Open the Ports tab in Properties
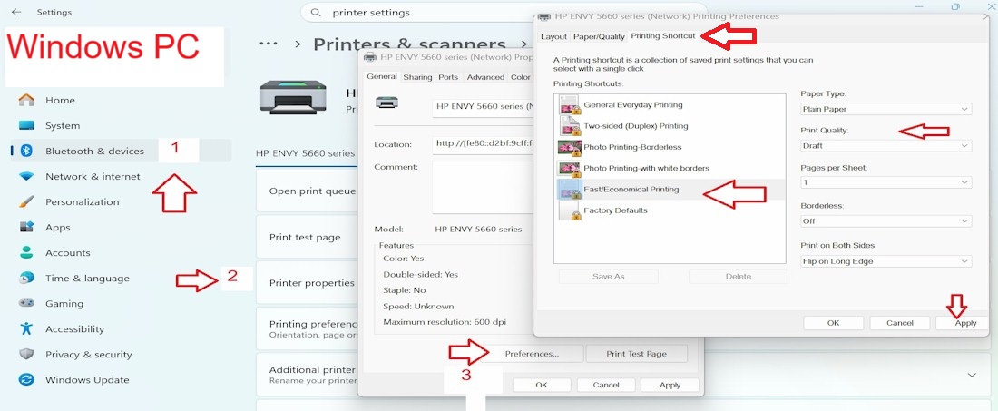 448,77
